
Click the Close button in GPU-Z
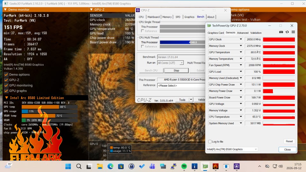(x=287, y=150)
